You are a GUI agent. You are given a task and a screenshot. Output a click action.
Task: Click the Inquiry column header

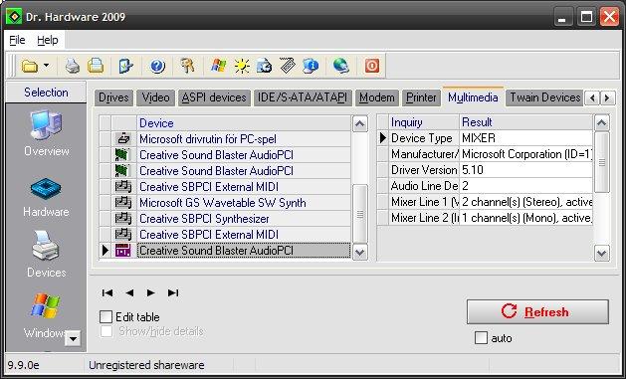tap(424, 122)
